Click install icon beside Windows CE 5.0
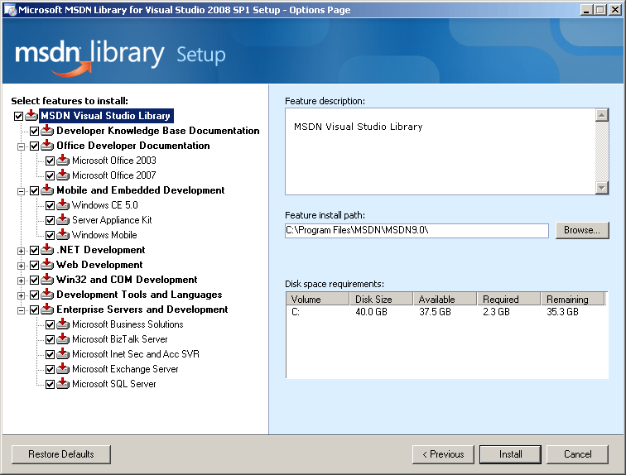 pyautogui.click(x=63, y=205)
